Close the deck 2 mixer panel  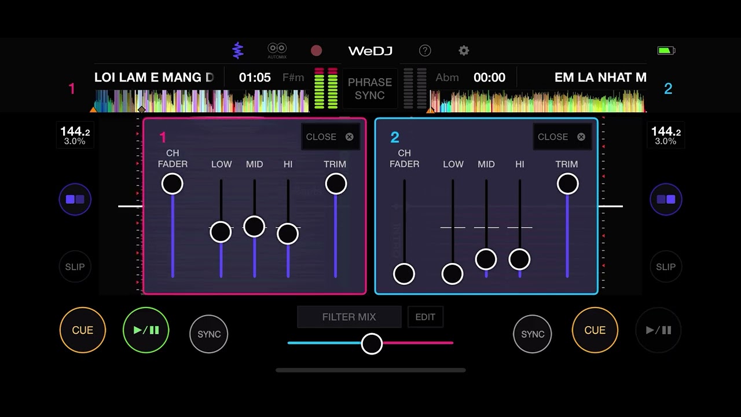point(561,137)
